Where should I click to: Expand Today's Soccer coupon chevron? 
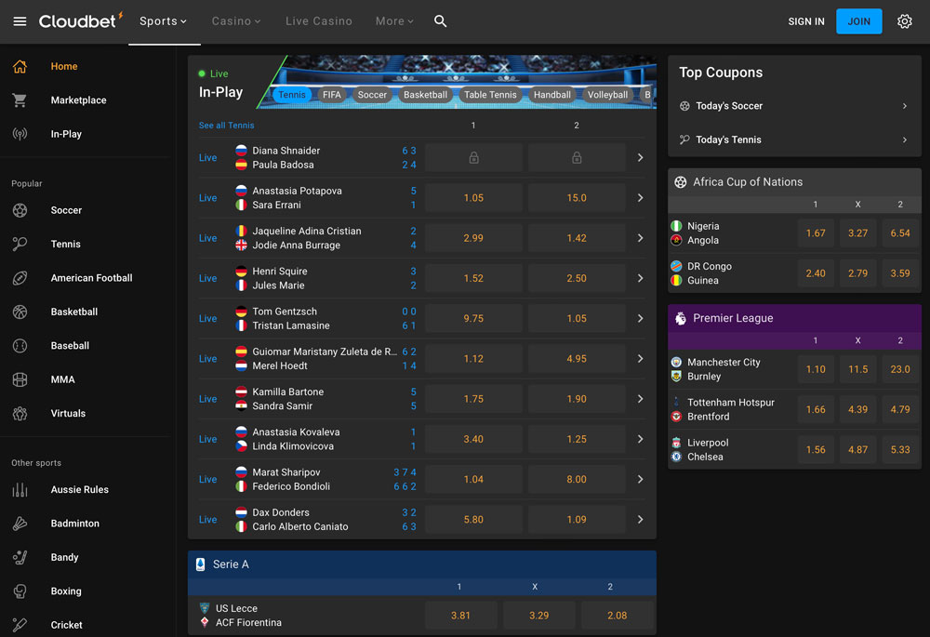pyautogui.click(x=905, y=106)
